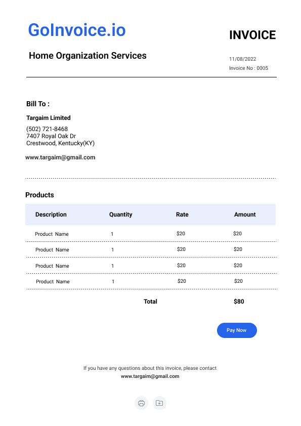The height and width of the screenshot is (426, 301).
Task: Select the Quantity column header
Action: pyautogui.click(x=120, y=215)
